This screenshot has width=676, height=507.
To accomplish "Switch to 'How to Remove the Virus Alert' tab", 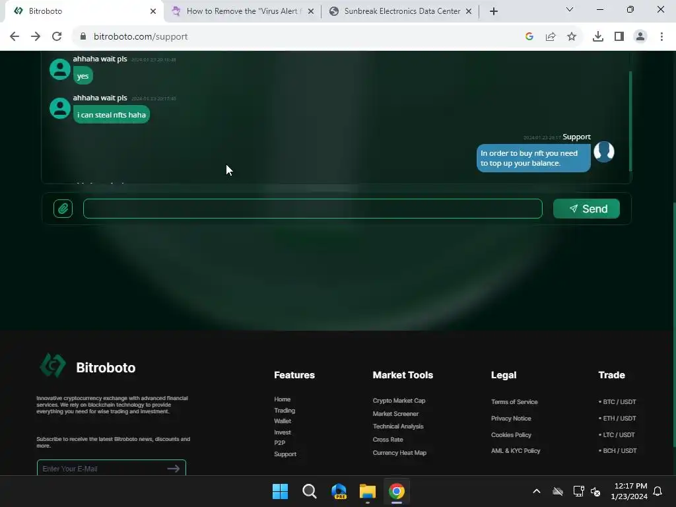I will pyautogui.click(x=244, y=11).
